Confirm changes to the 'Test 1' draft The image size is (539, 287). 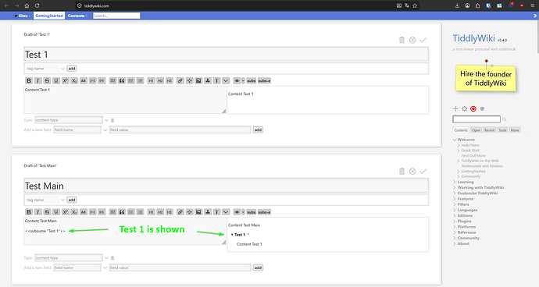[x=423, y=40]
